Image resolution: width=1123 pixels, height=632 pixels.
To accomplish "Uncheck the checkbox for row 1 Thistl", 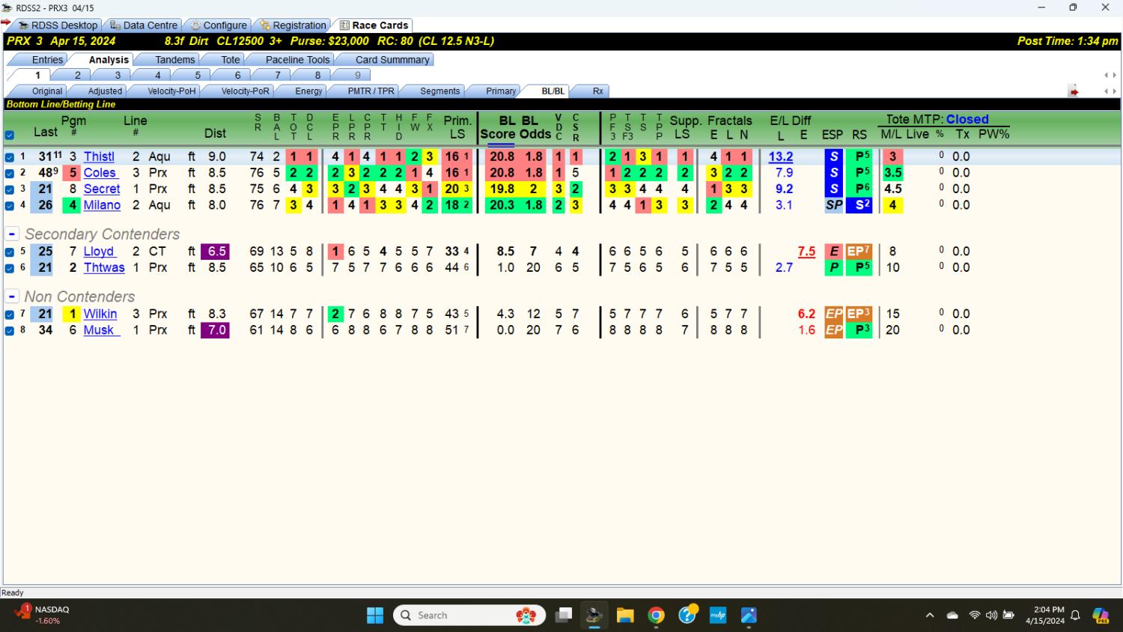I will point(9,157).
